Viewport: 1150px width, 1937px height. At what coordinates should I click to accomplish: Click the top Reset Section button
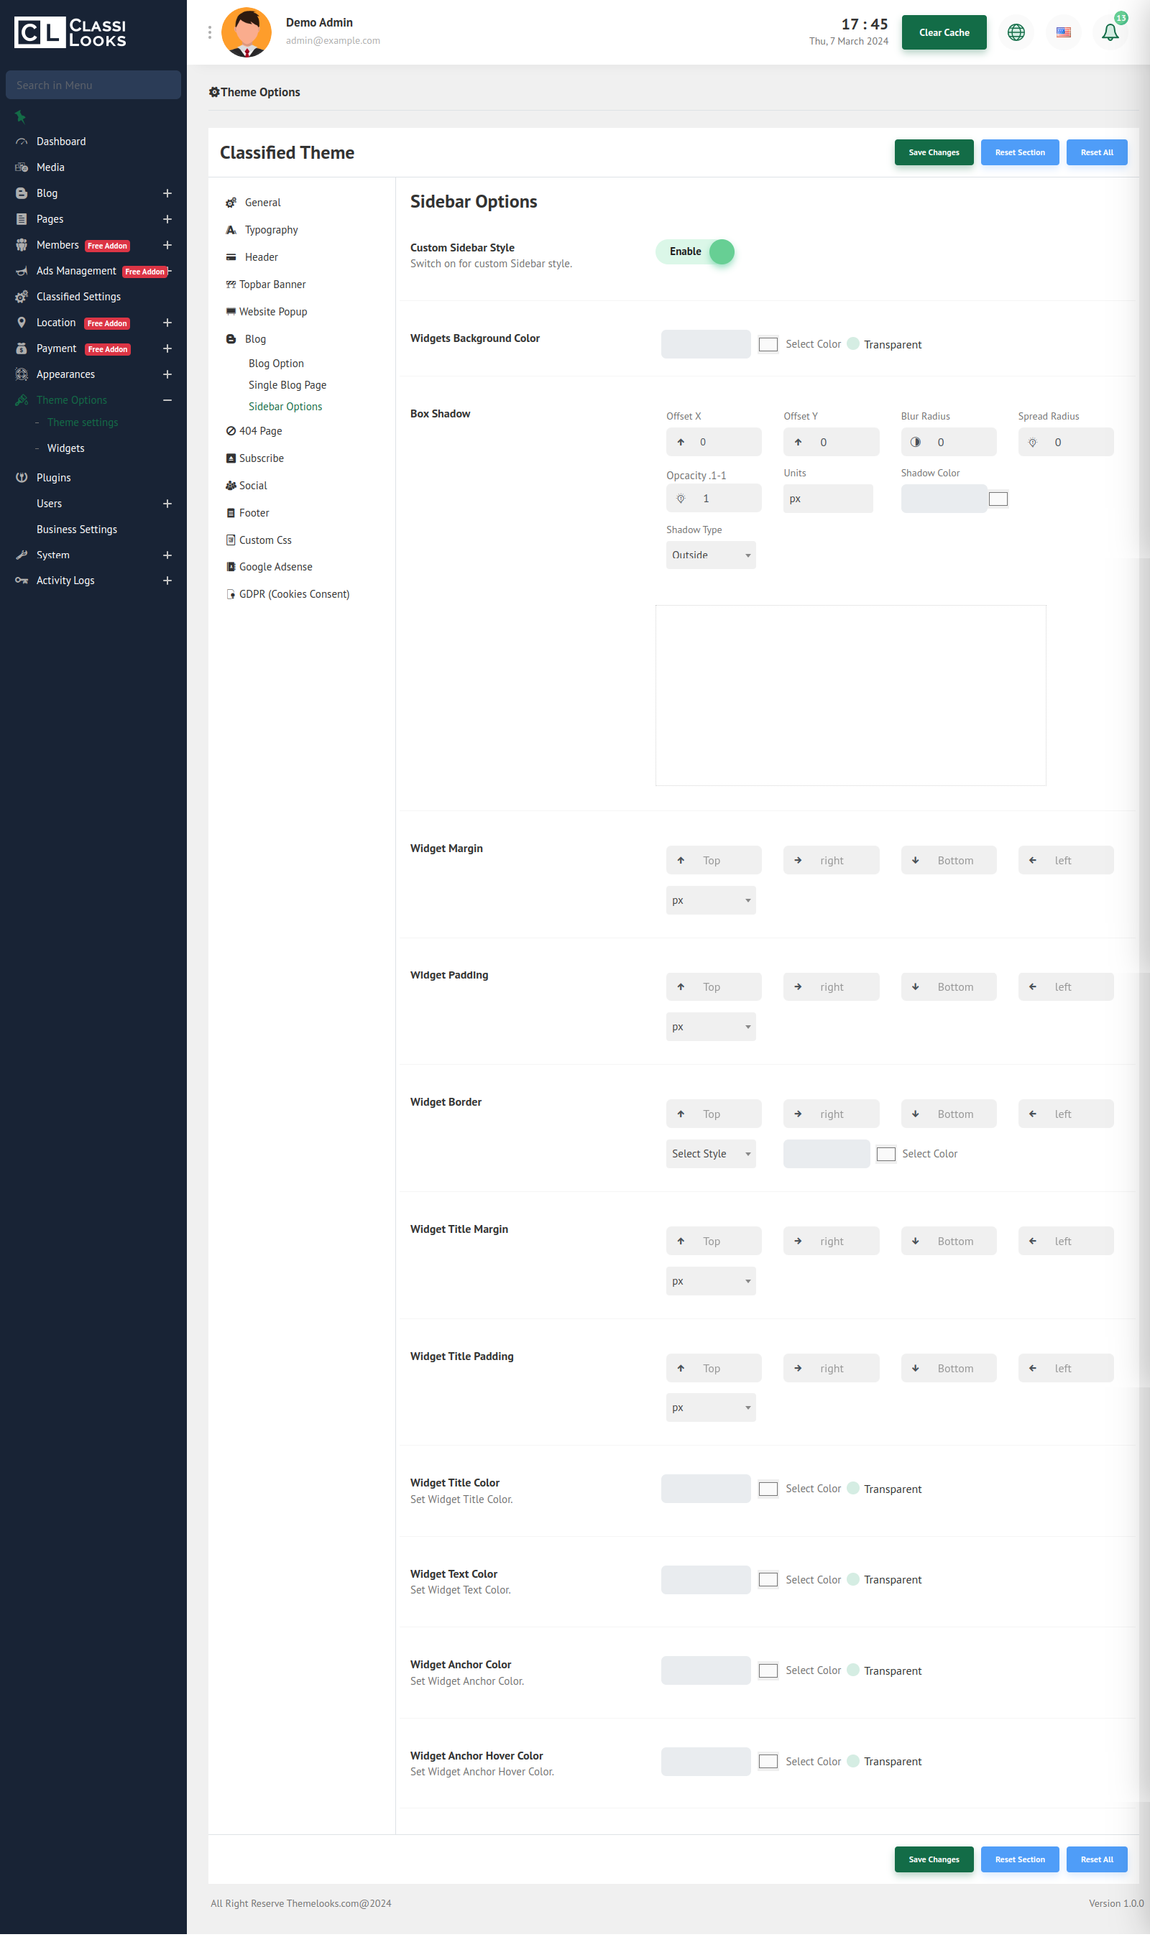(1019, 152)
